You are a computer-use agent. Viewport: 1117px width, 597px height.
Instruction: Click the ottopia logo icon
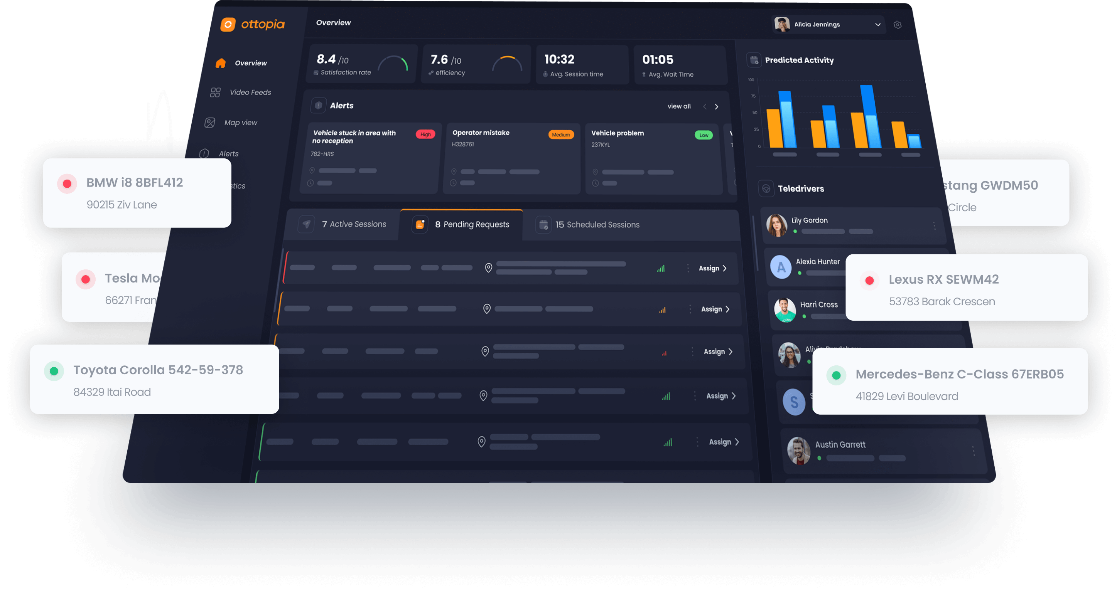tap(228, 24)
